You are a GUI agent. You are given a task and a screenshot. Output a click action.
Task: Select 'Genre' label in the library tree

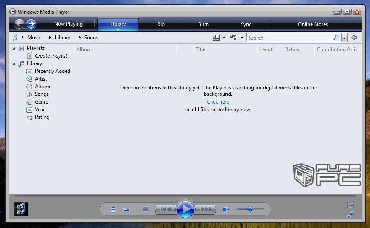(41, 102)
